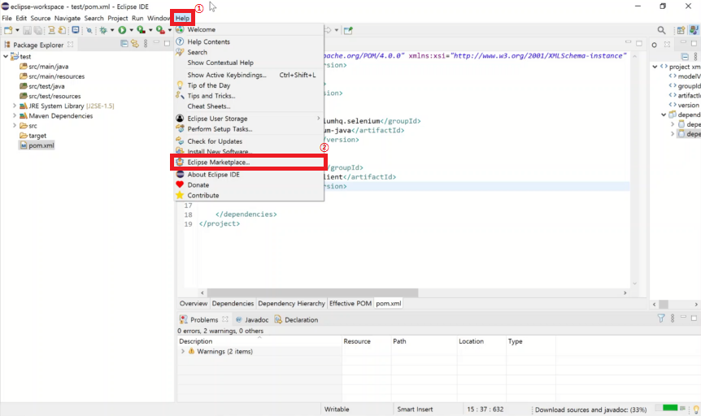Open the New wizard toolbar icon
Screen dimensions: 701x416
(8, 30)
